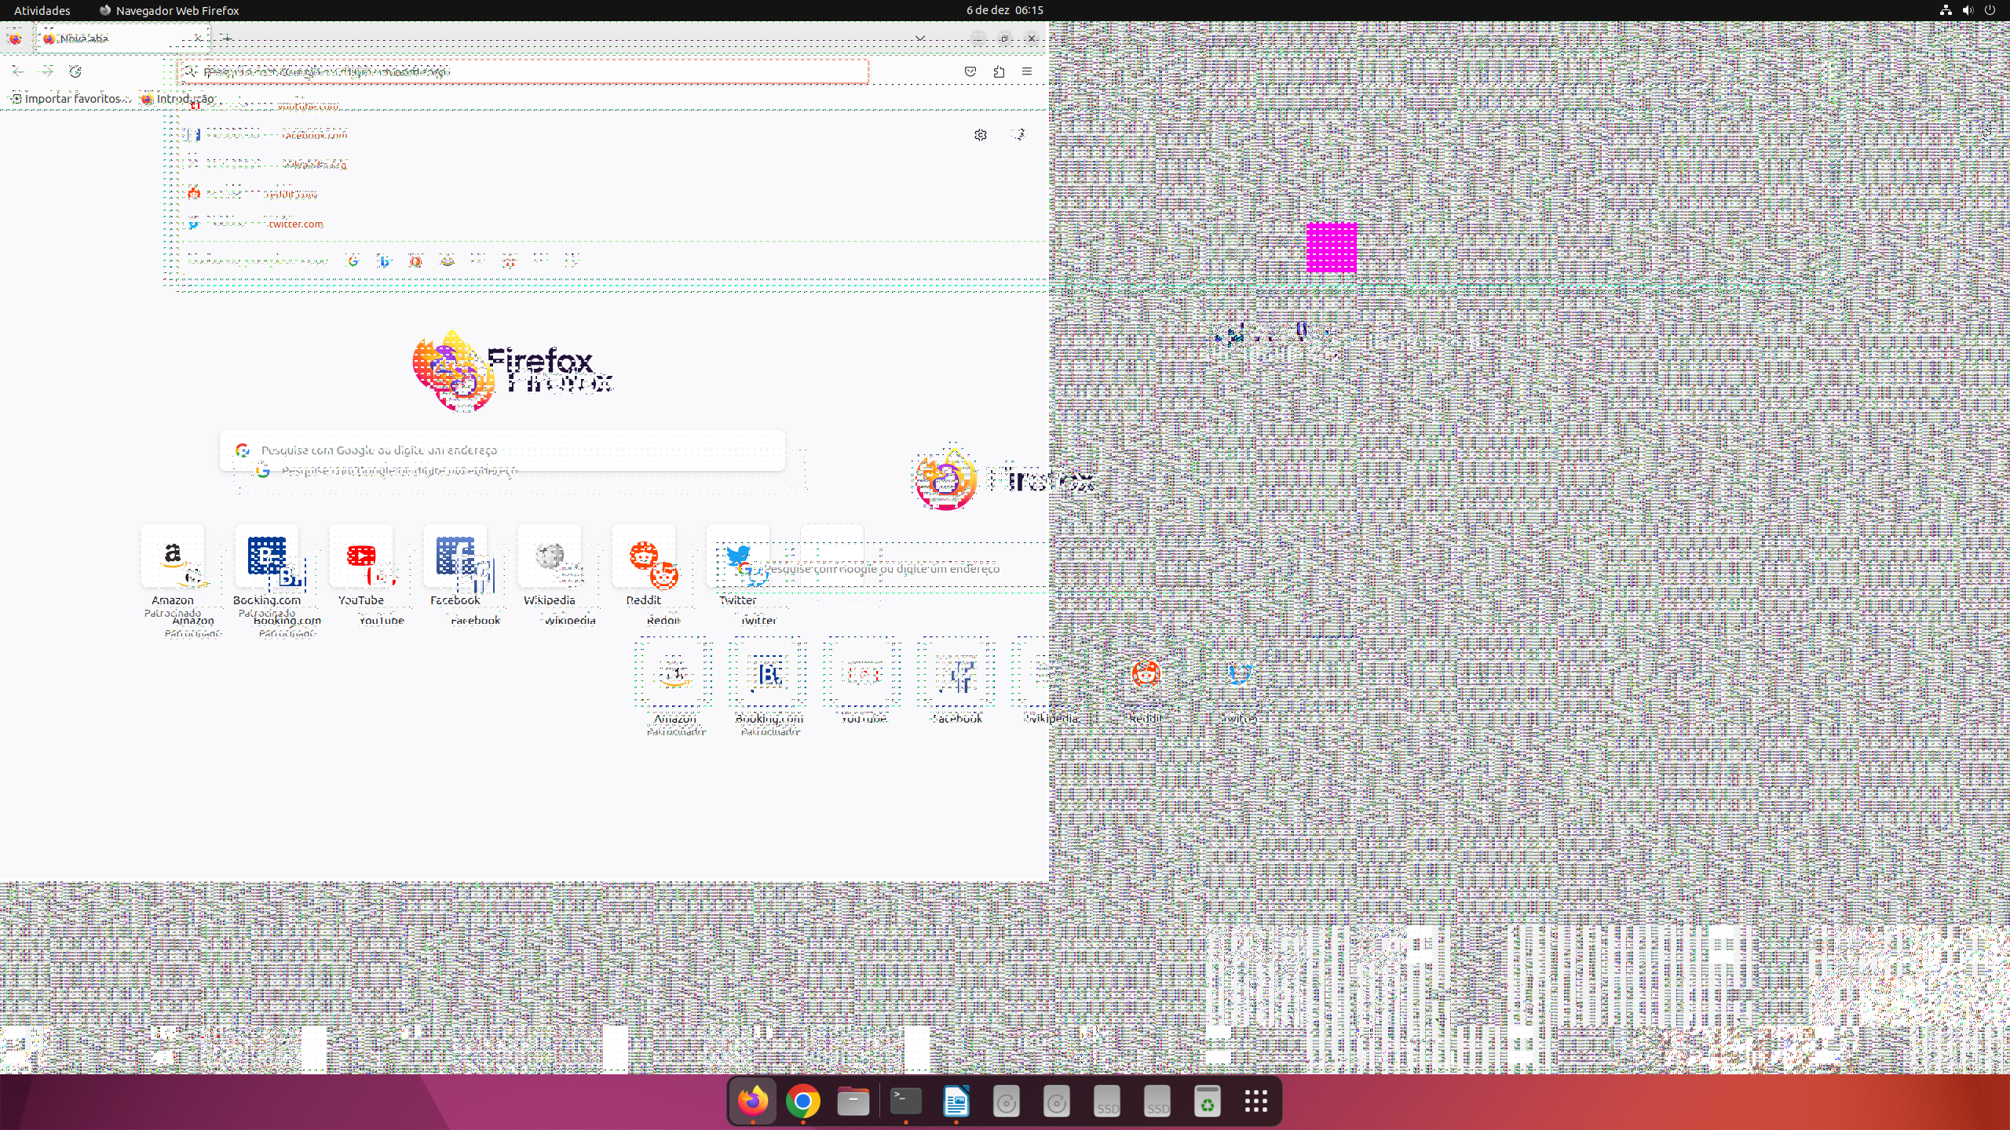Open the Trash icon in the dock
The height and width of the screenshot is (1130, 2010).
(1208, 1102)
